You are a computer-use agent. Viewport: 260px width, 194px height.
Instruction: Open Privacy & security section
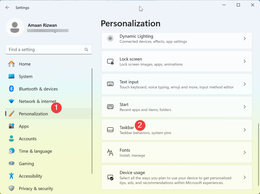(48, 188)
